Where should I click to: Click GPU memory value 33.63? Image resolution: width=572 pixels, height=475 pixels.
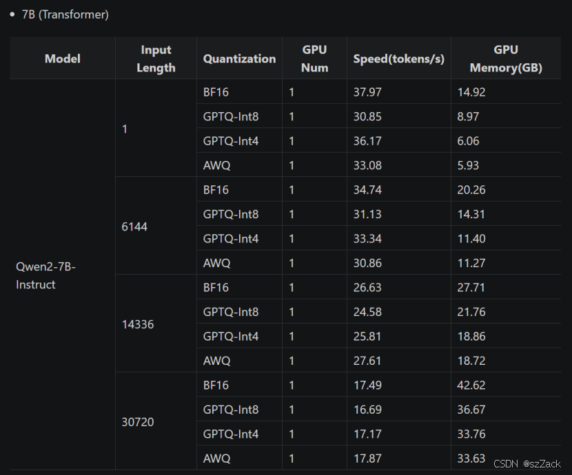pyautogui.click(x=471, y=458)
